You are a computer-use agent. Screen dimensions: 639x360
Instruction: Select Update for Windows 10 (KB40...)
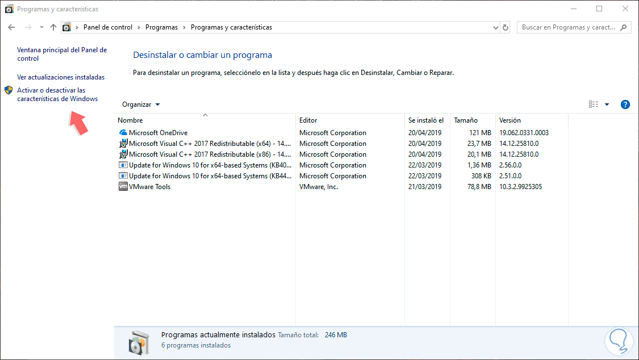point(210,165)
